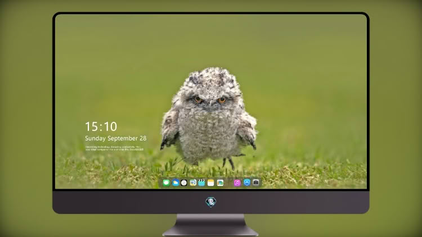Click the Sunday September 28 date
The height and width of the screenshot is (237, 422).
point(116,138)
